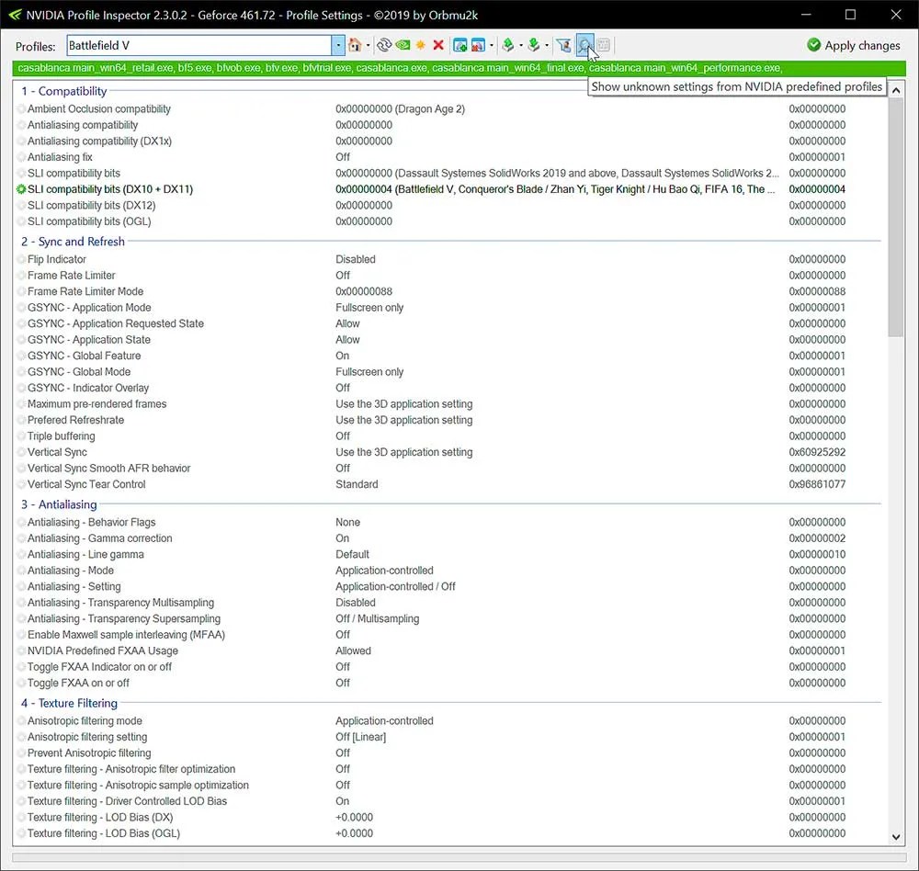Collapse the Sync and Refresh section
This screenshot has width=919, height=871.
(x=72, y=242)
